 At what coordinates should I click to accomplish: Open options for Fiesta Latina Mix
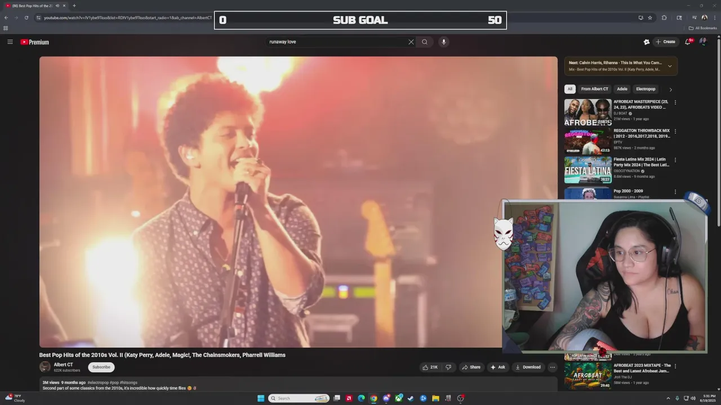(x=675, y=160)
